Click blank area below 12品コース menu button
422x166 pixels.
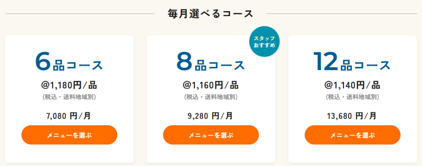(x=353, y=154)
